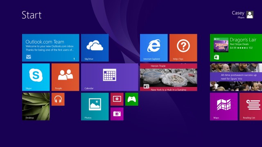Open the Sports tile about Spurs' trio
The image size is (262, 147).
(x=236, y=77)
